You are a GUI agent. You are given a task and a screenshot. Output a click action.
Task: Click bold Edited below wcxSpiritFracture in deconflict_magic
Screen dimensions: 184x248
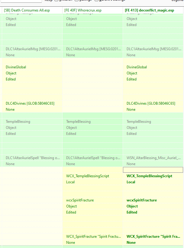132,212
